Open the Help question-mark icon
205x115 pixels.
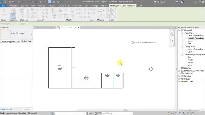click(182, 2)
